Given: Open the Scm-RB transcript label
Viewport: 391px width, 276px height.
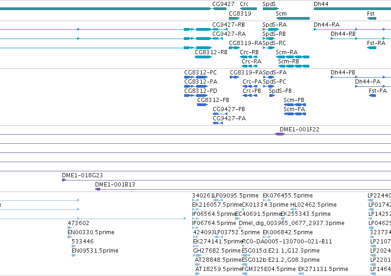Looking at the screenshot, I should coord(289,62).
